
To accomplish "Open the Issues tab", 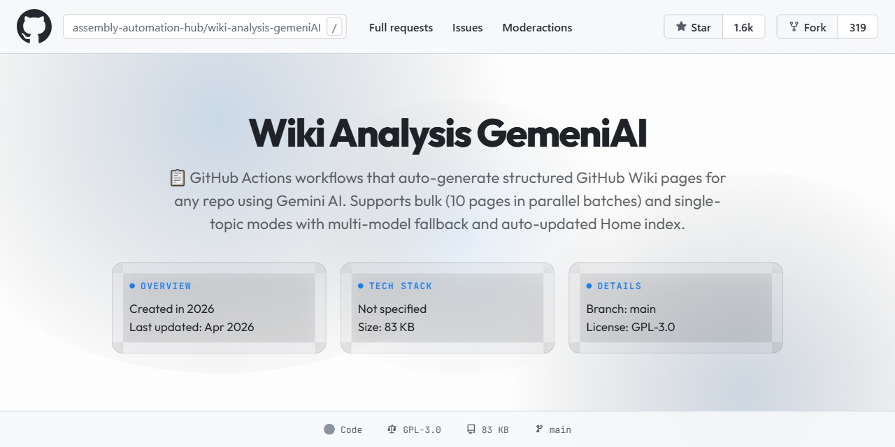I will (x=467, y=27).
